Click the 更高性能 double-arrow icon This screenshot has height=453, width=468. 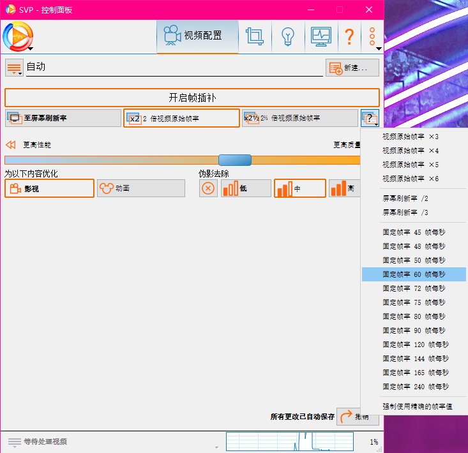coord(11,145)
